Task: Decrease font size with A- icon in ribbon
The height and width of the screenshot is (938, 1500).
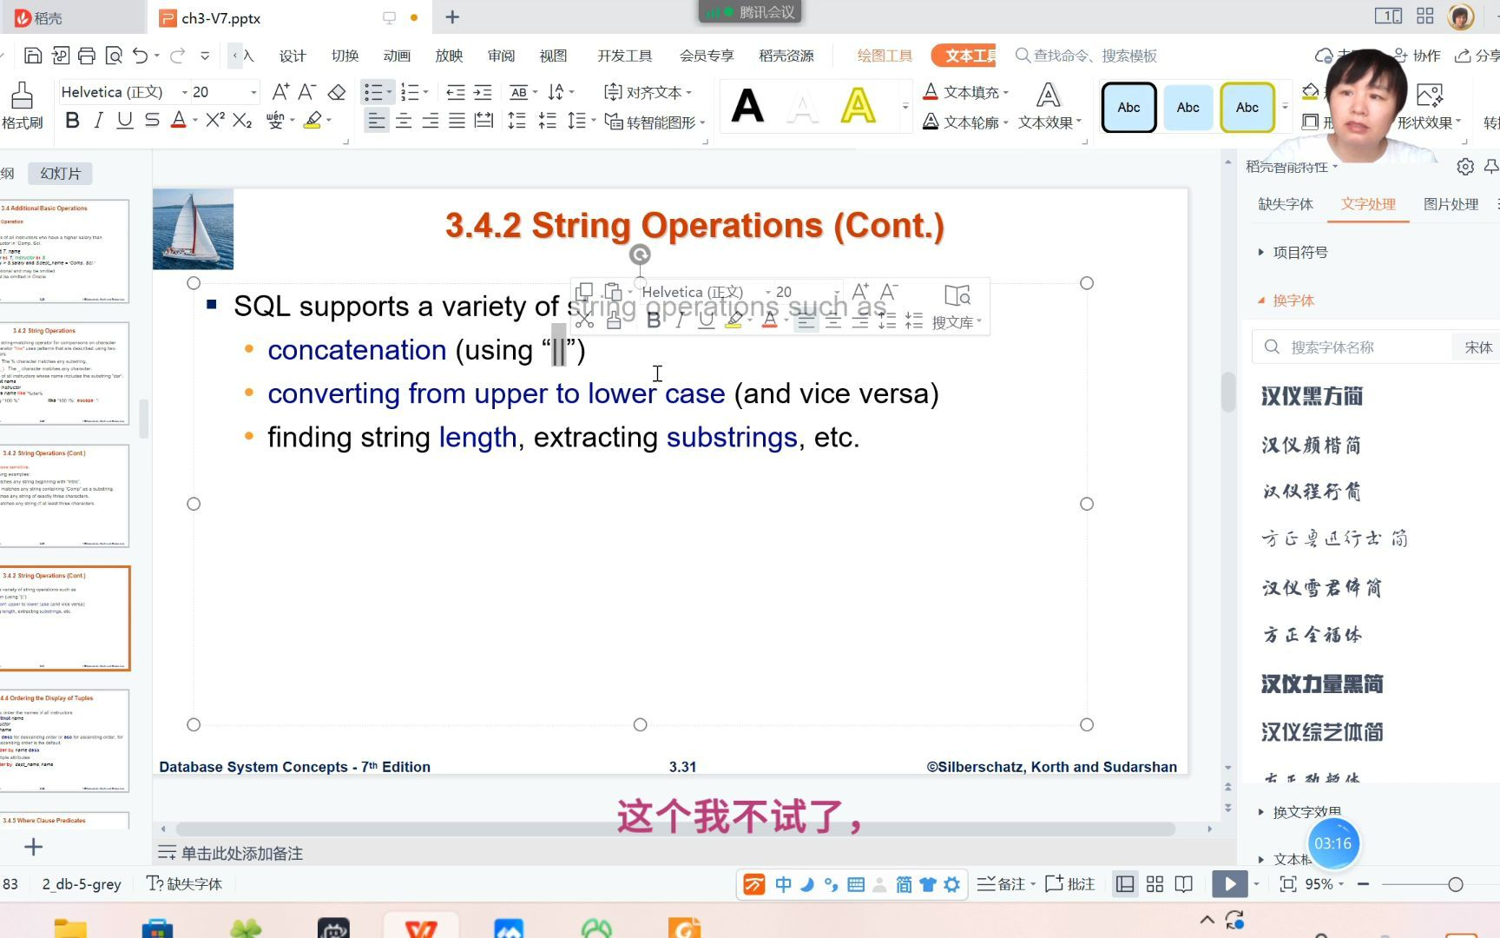Action: tap(307, 92)
